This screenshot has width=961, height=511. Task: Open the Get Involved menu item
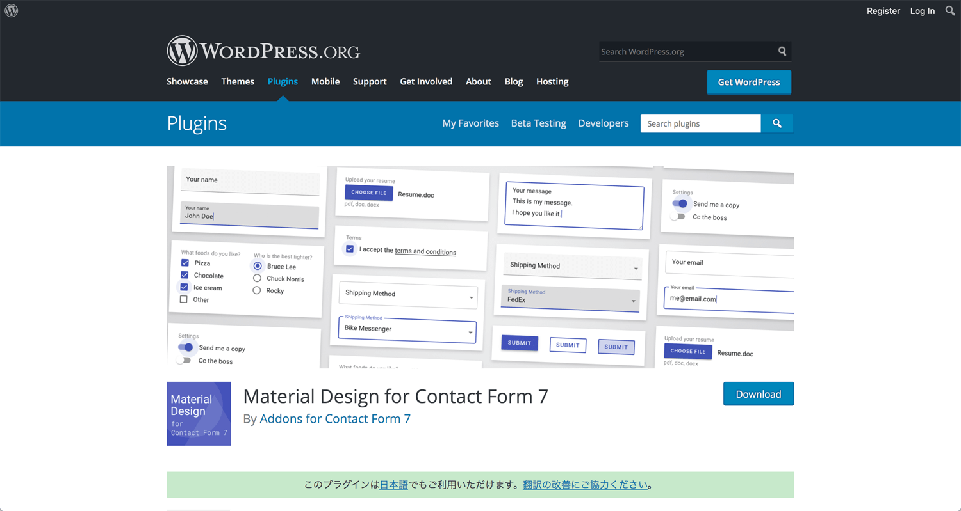[x=426, y=81]
